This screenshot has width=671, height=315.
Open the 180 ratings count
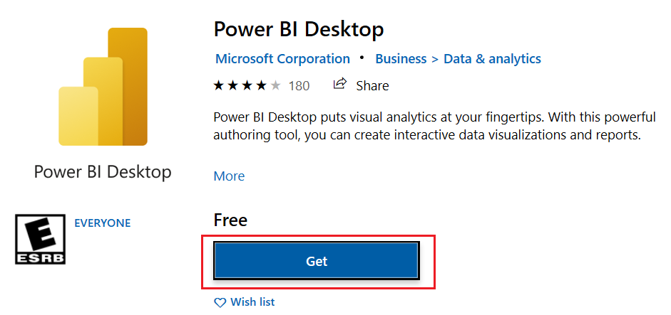pyautogui.click(x=299, y=86)
